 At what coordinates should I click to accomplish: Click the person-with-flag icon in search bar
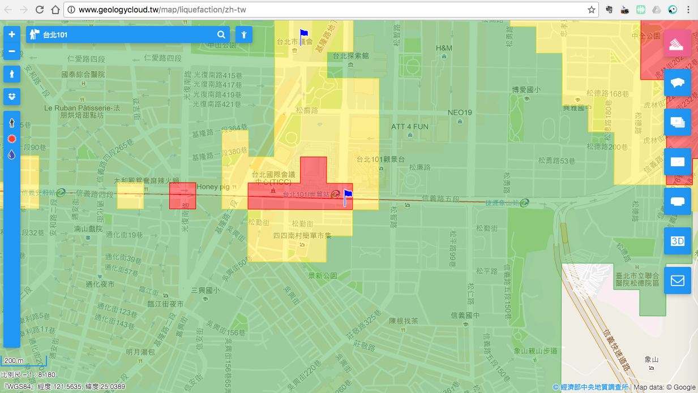pos(34,34)
